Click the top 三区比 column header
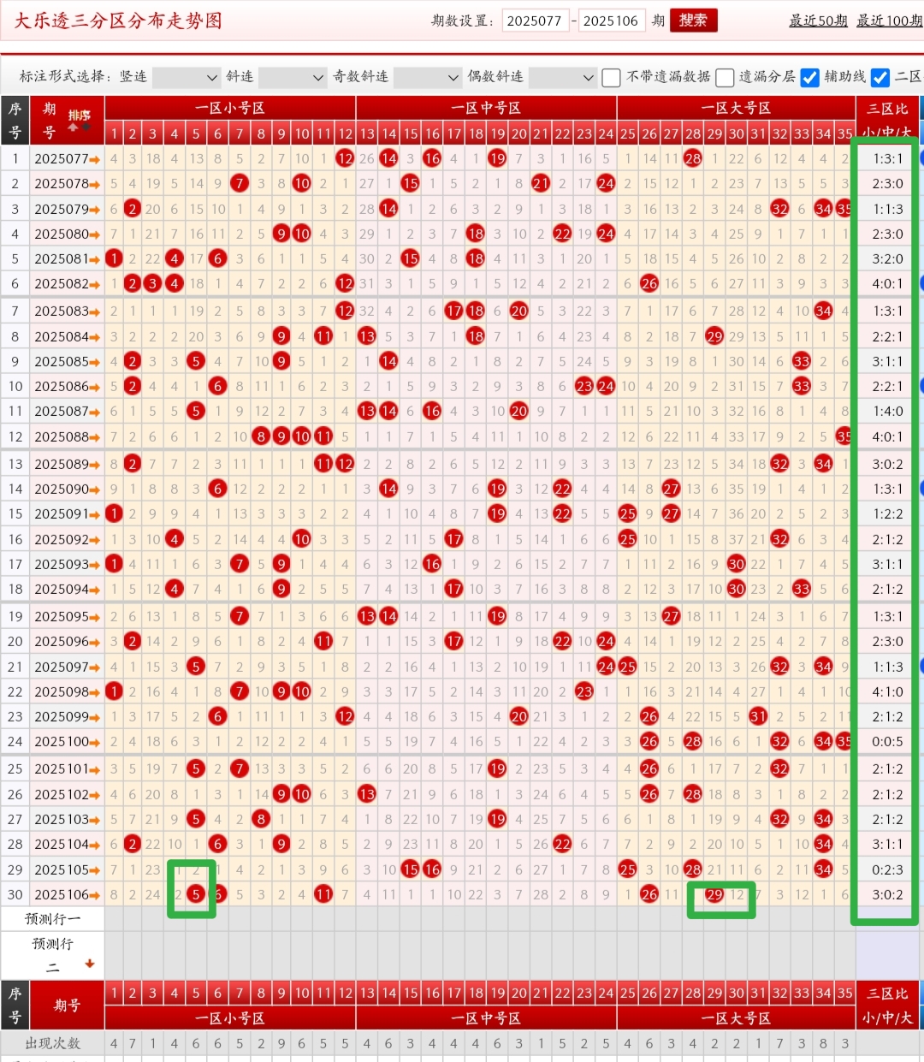This screenshot has width=924, height=1062. [x=887, y=121]
